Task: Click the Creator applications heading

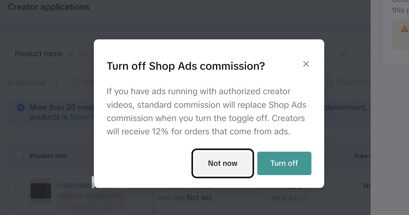Action: point(49,7)
